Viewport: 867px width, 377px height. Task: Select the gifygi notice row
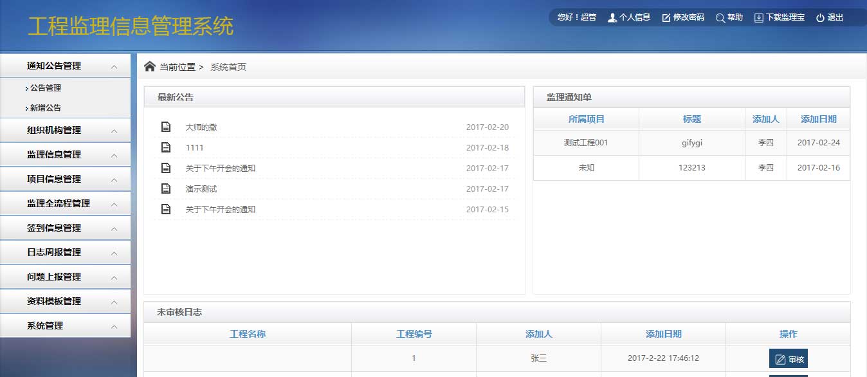(691, 143)
